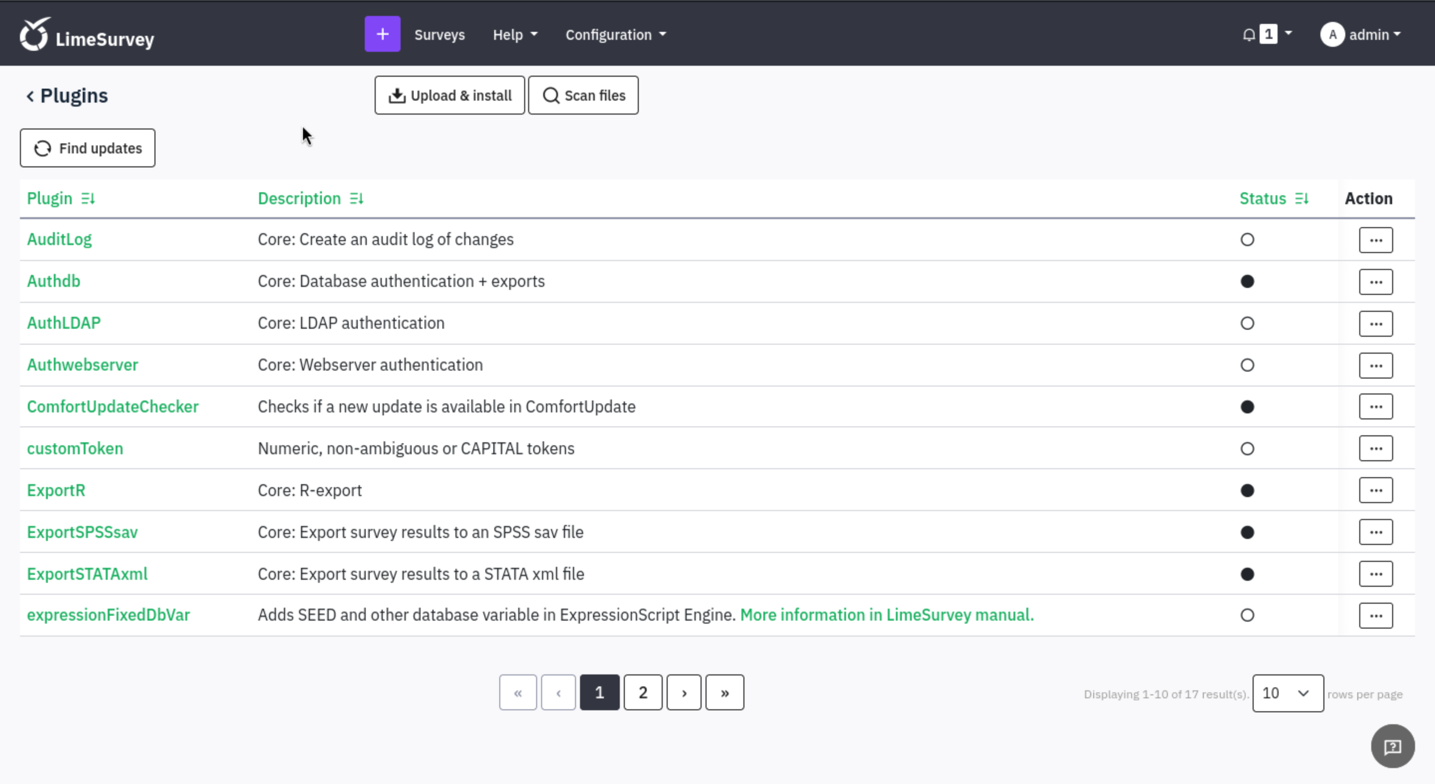Open More information in LimeSurvey manual link
The width and height of the screenshot is (1435, 784).
[886, 615]
